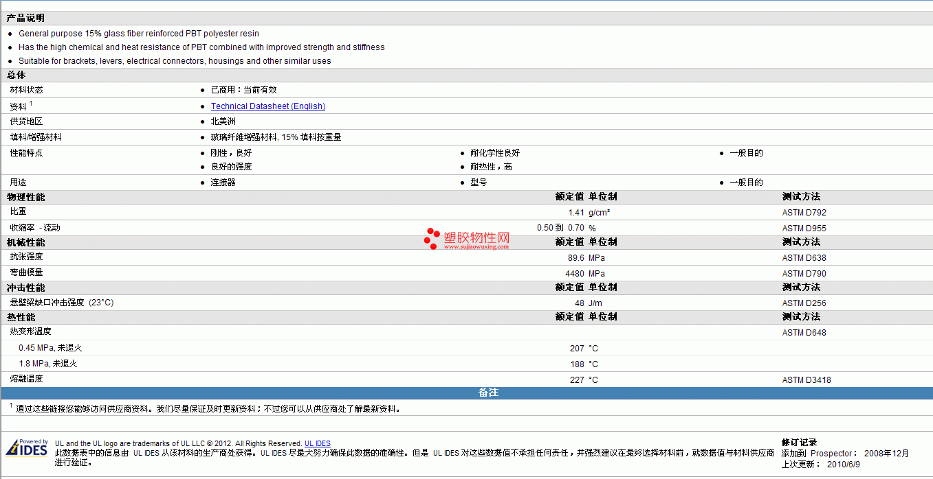This screenshot has height=479, width=933.
Task: Click ASTM D638 test method
Action: tap(804, 258)
